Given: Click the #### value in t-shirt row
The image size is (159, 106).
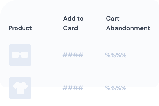Looking at the screenshot, I should tap(73, 88).
